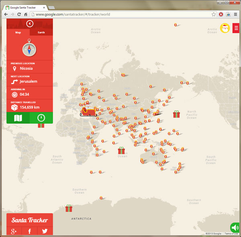This screenshot has width=241, height=237.
Task: Click the back arrow circle in red panel
Action: [x=30, y=24]
